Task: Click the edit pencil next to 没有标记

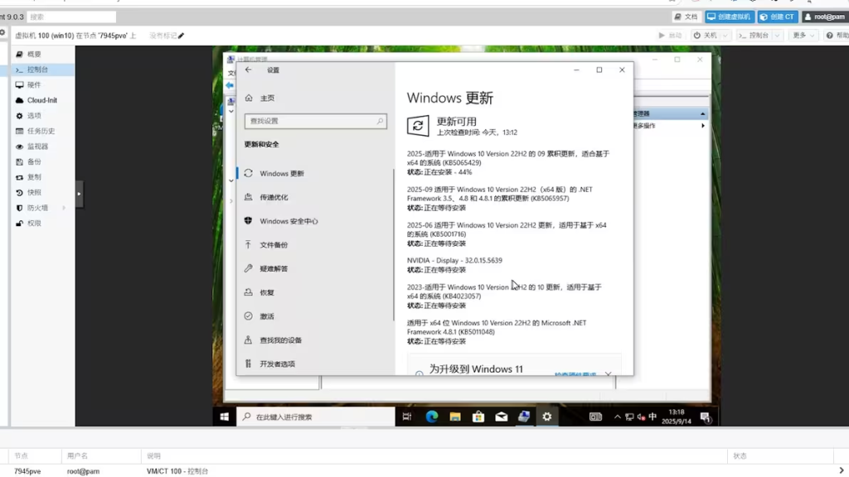Action: point(182,36)
